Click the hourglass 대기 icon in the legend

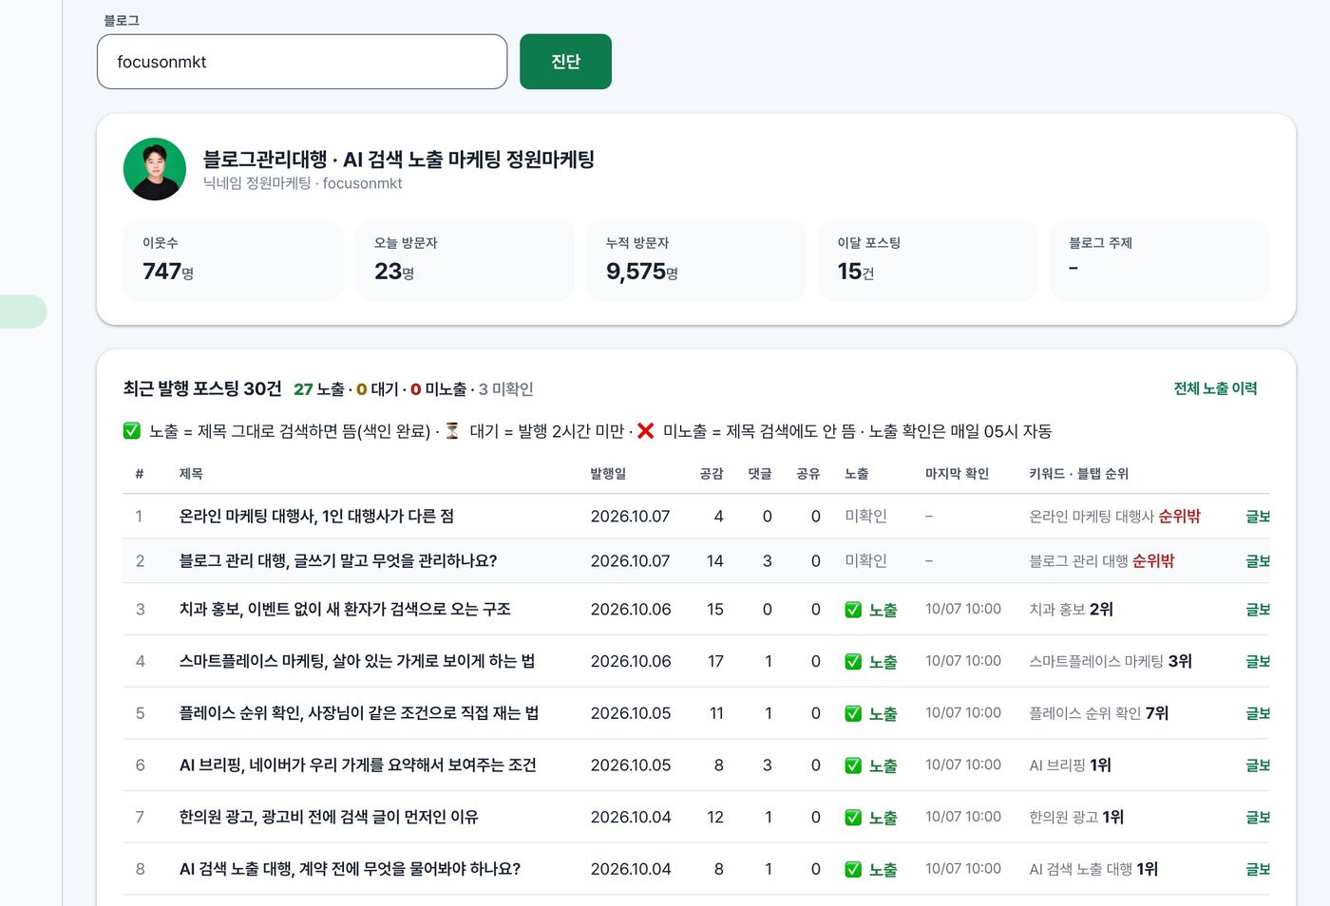tap(452, 431)
